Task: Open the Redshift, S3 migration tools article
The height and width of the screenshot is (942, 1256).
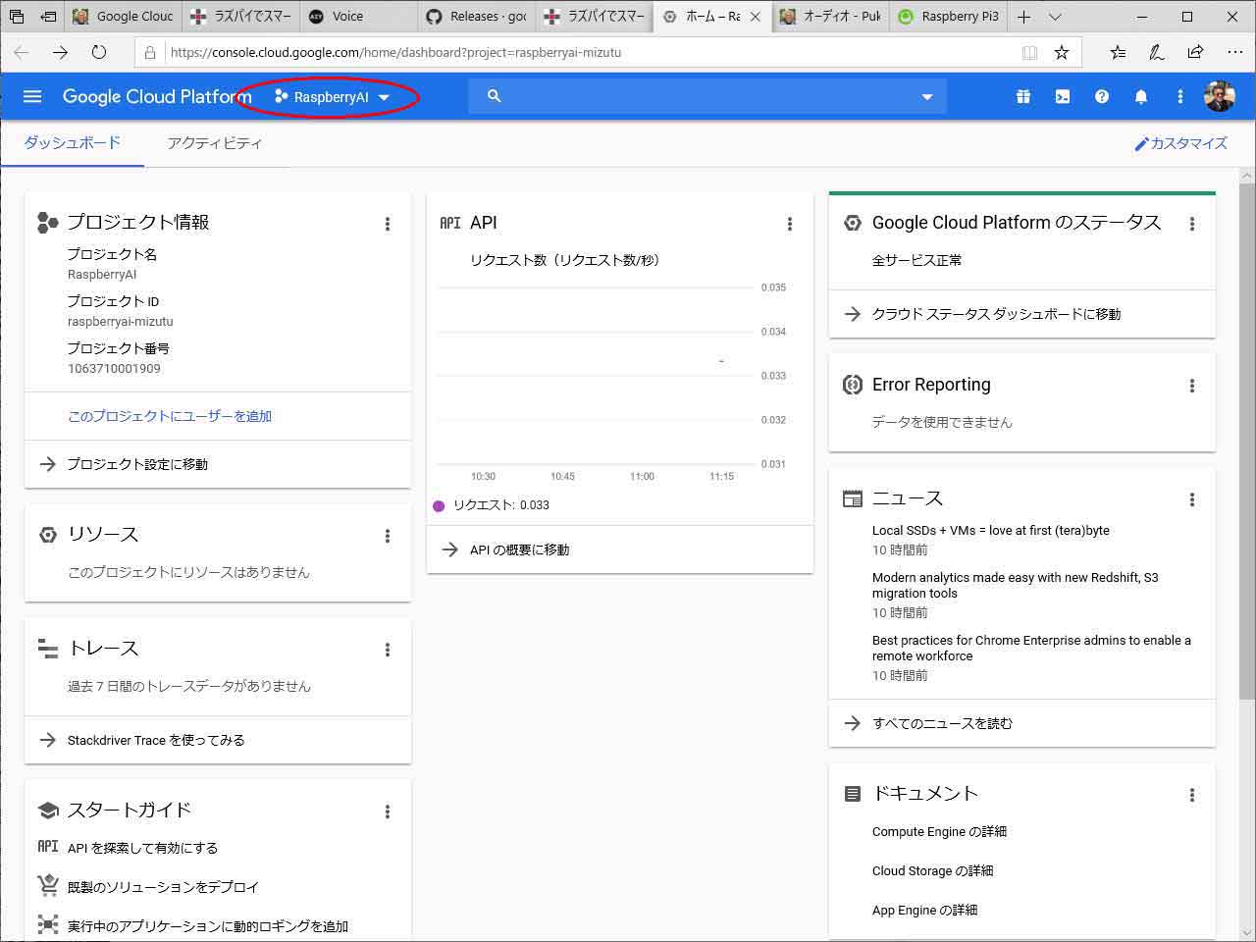Action: click(1015, 586)
